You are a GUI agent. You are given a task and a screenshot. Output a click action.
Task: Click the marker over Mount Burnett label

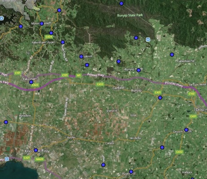(x=42, y=23)
